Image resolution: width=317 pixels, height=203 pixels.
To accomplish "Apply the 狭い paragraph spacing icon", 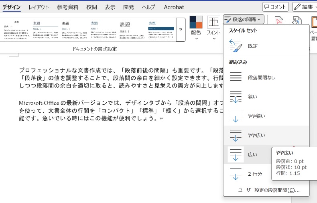I will (x=236, y=97).
